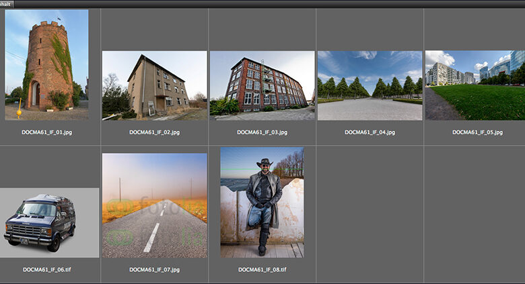Screen dimensions: 525x284
Task: Switch to the Inhalt panel tab
Action: 6,4
